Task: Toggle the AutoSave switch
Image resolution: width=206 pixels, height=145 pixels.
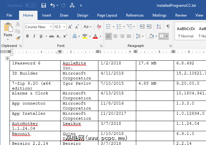Action: point(31,6)
